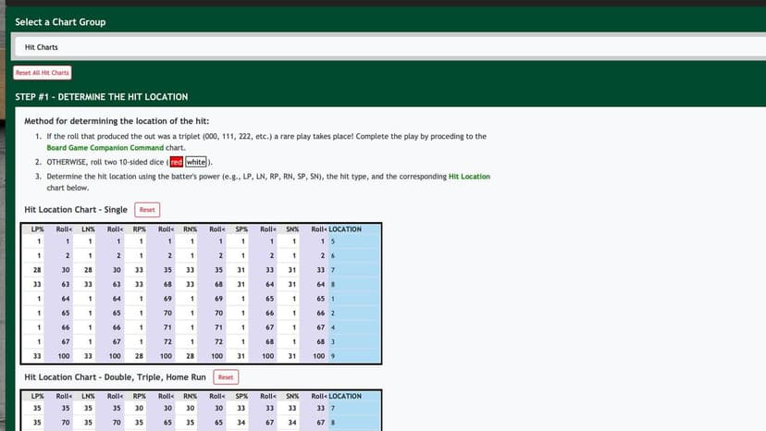Click LOCATION header in Double, Triple, Home Run chart
The height and width of the screenshot is (431, 766).
[345, 396]
